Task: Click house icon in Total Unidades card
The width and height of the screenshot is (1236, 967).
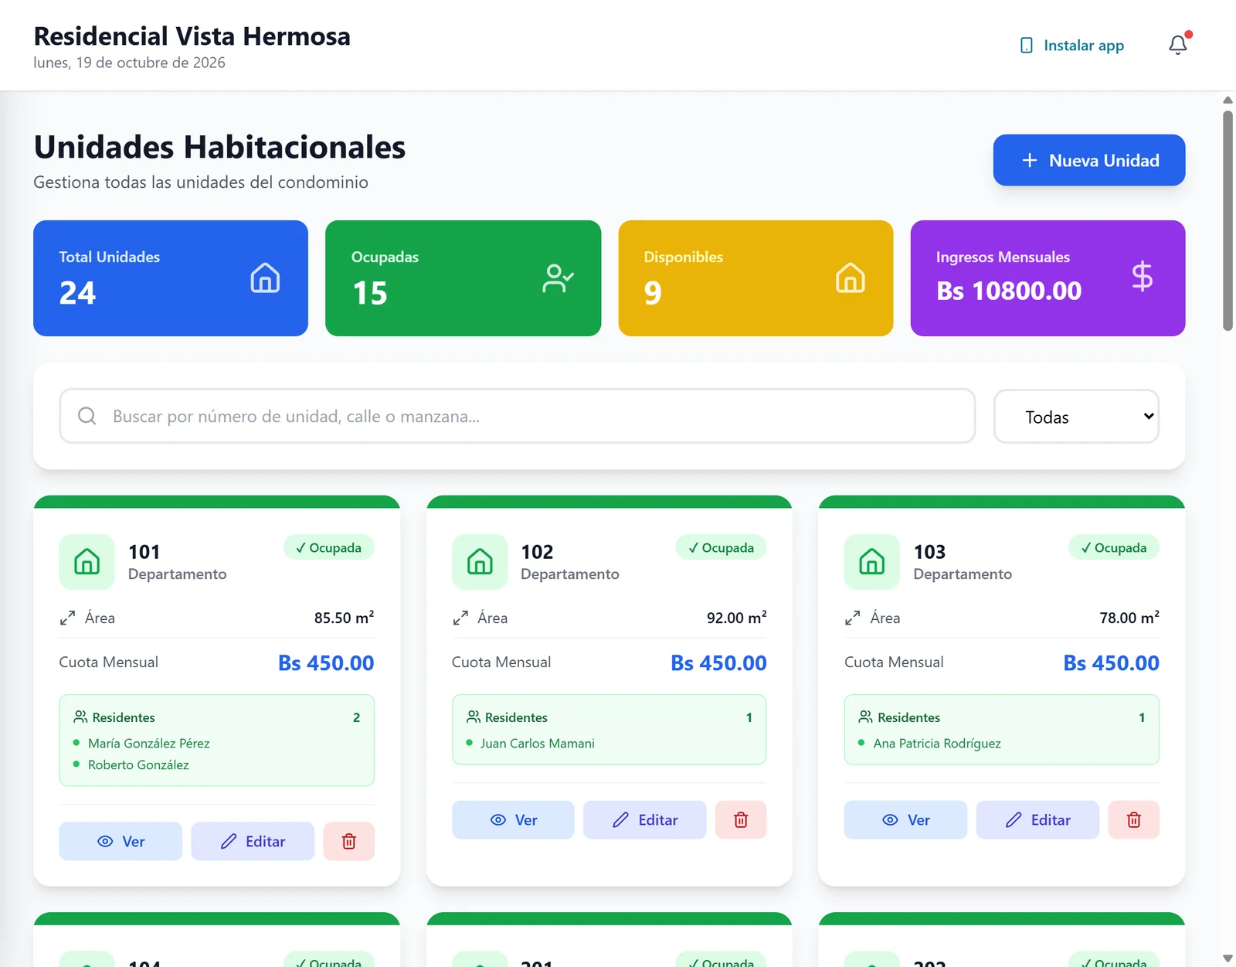Action: tap(265, 278)
